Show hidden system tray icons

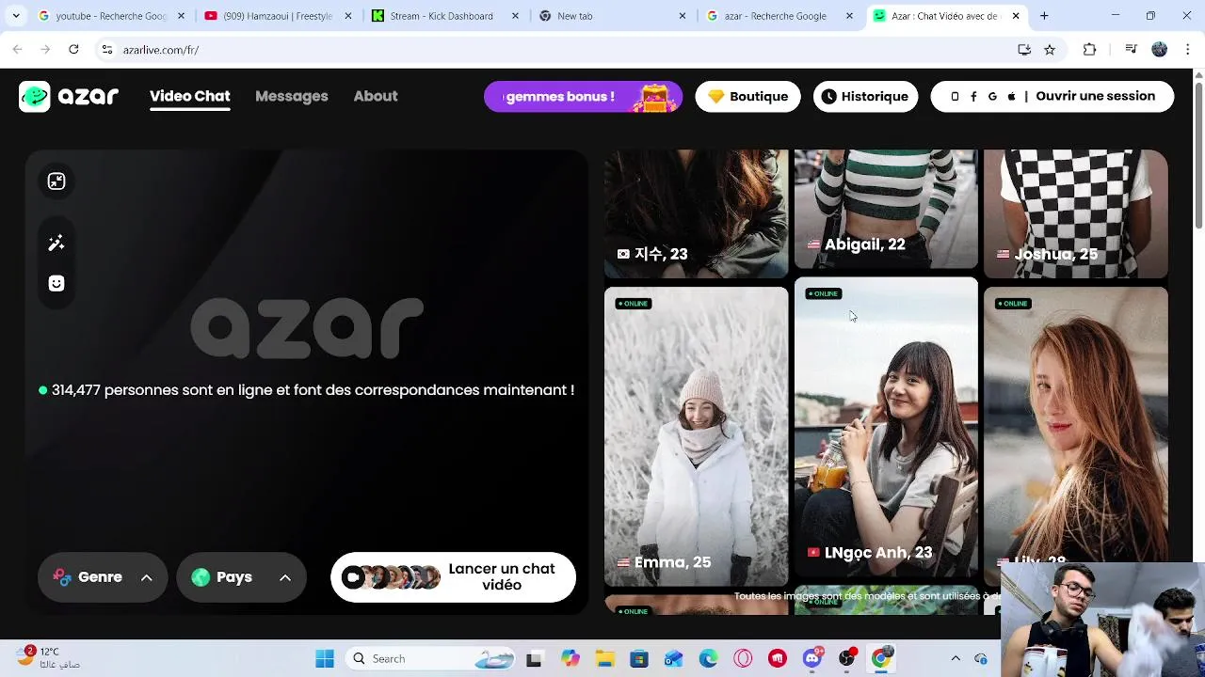click(956, 658)
